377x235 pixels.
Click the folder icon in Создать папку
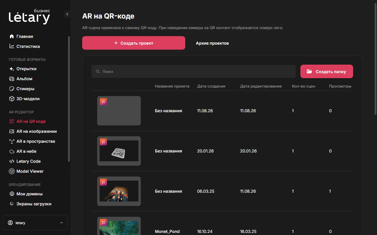[309, 71]
